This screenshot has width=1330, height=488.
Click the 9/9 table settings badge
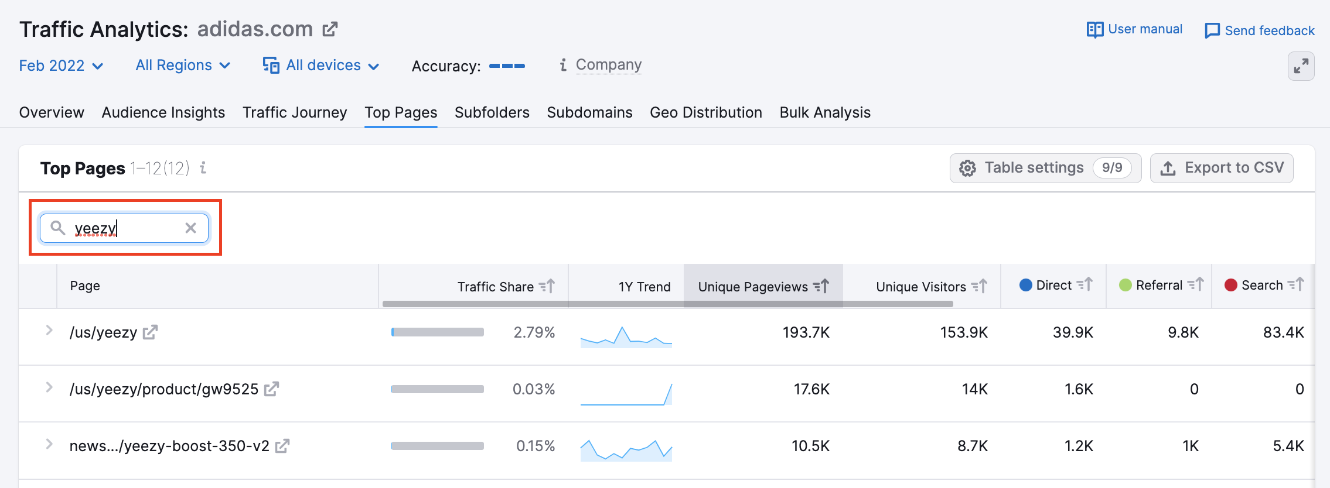coord(1112,168)
